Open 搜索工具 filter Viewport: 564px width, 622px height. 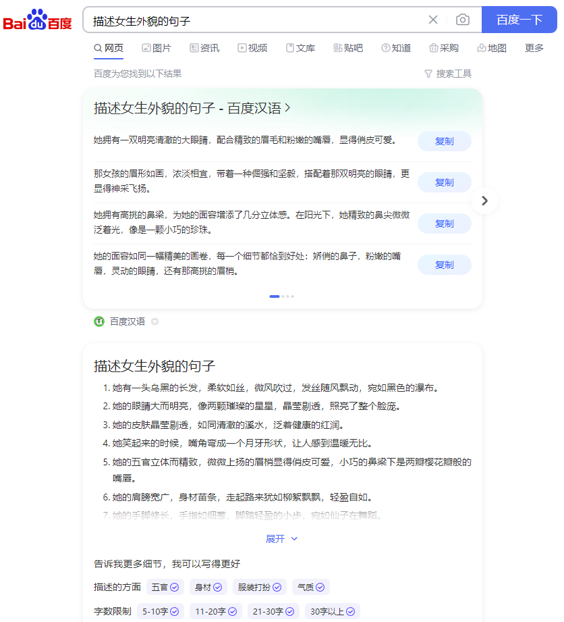448,74
